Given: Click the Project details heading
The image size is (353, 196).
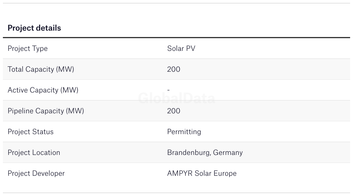Looking at the screenshot, I should pyautogui.click(x=34, y=28).
